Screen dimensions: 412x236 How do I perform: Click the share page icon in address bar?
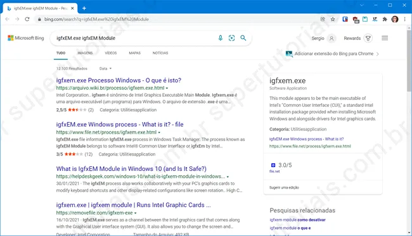point(323,19)
